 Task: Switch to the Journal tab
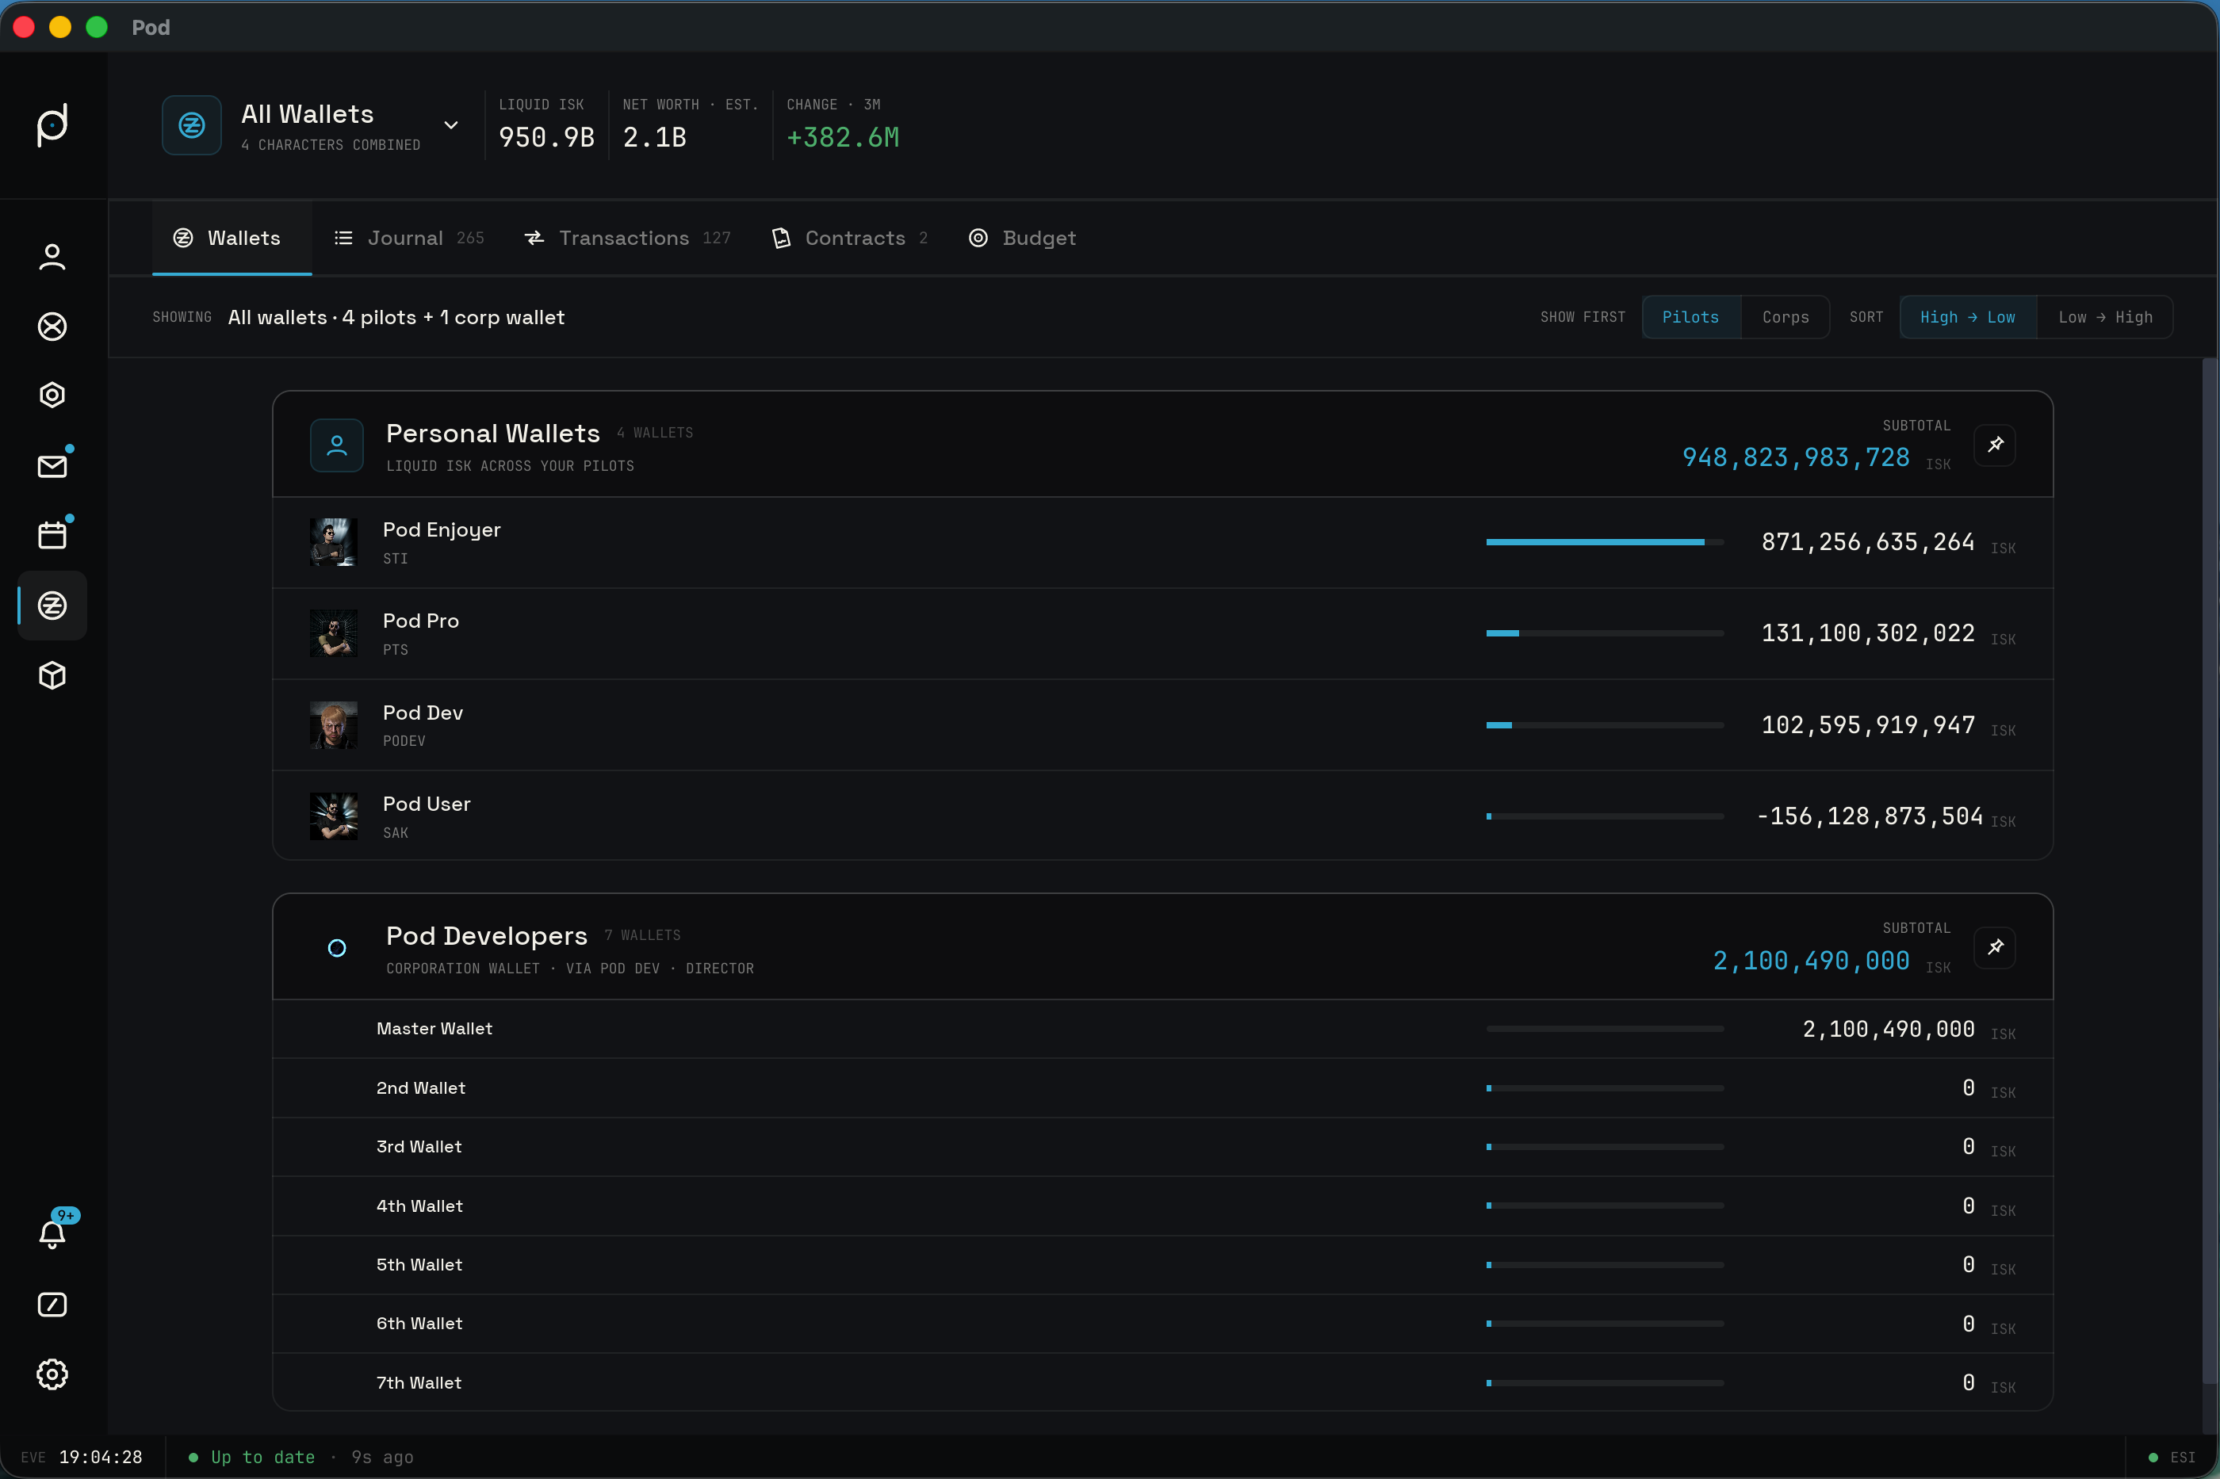tap(409, 238)
